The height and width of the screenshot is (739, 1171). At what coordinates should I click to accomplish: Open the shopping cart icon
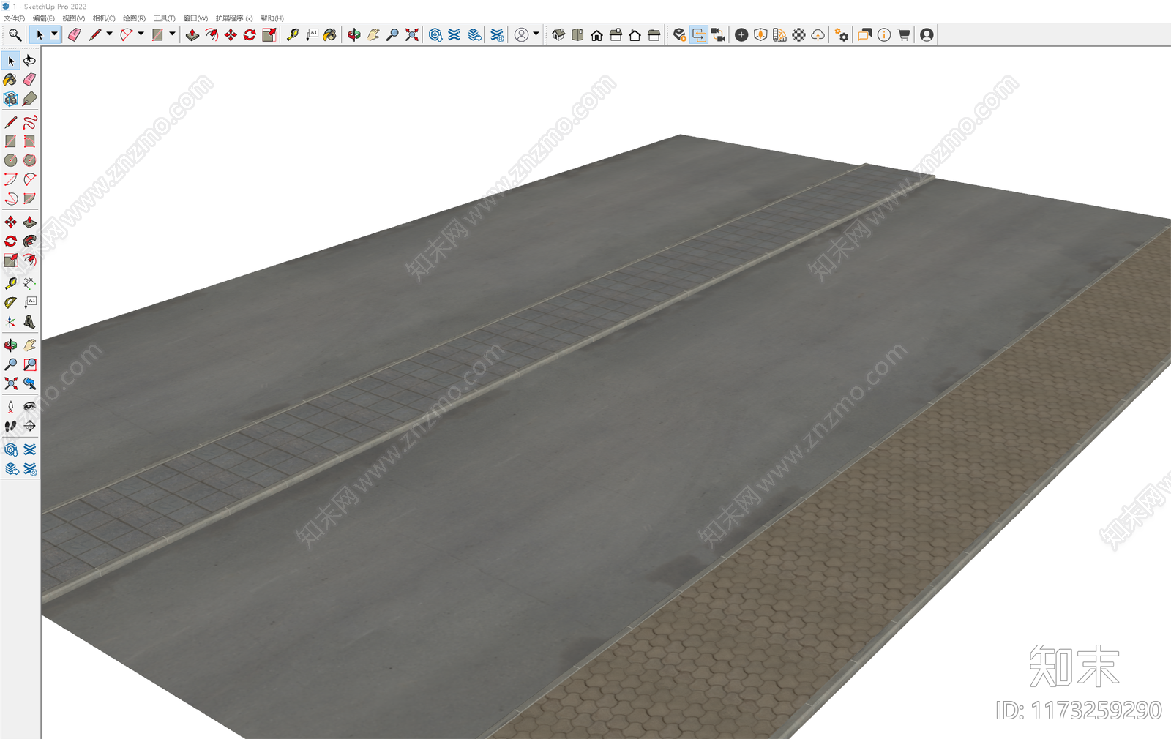click(904, 34)
